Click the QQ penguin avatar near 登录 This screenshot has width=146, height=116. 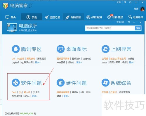[x=142, y=9]
